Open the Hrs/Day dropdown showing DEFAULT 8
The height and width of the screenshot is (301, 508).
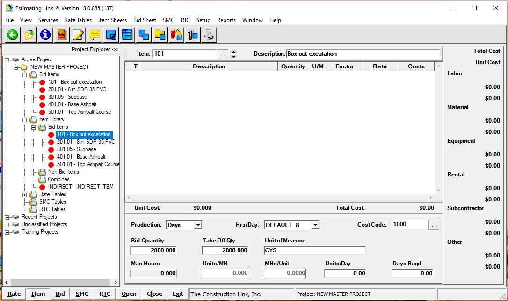[315, 225]
